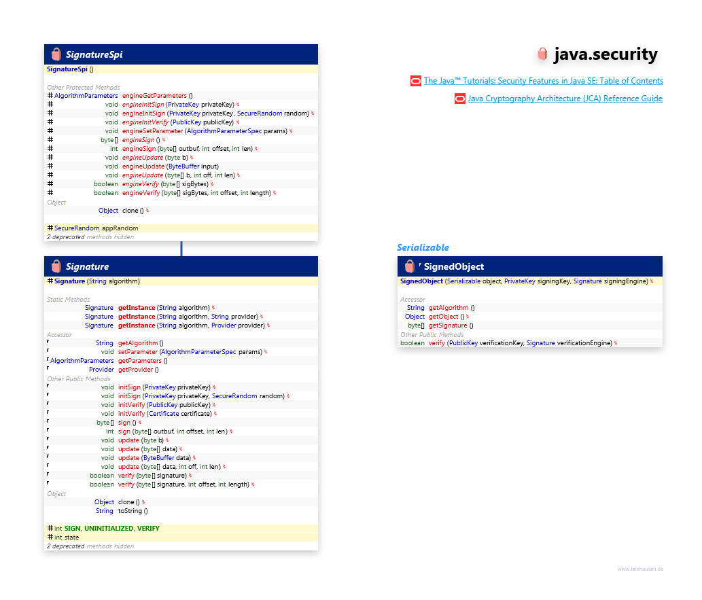Click engineSign () method returning byte[]
The image size is (702, 600).
point(141,140)
